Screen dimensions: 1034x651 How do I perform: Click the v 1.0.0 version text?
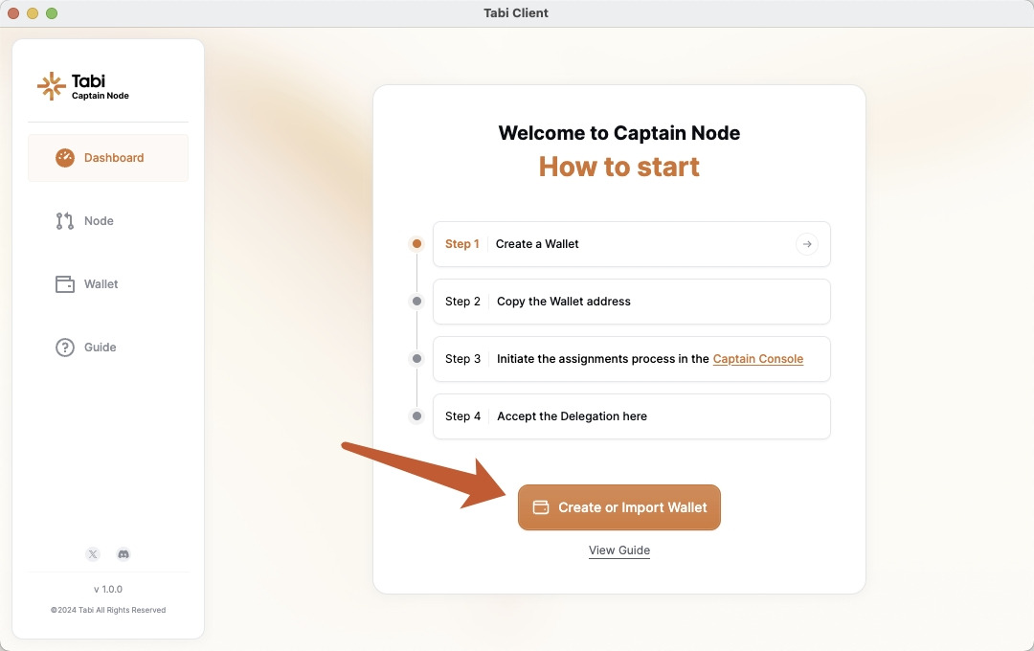click(108, 589)
